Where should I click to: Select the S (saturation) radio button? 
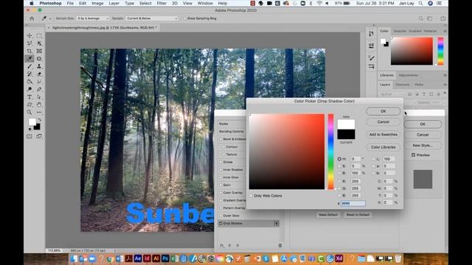click(339, 166)
